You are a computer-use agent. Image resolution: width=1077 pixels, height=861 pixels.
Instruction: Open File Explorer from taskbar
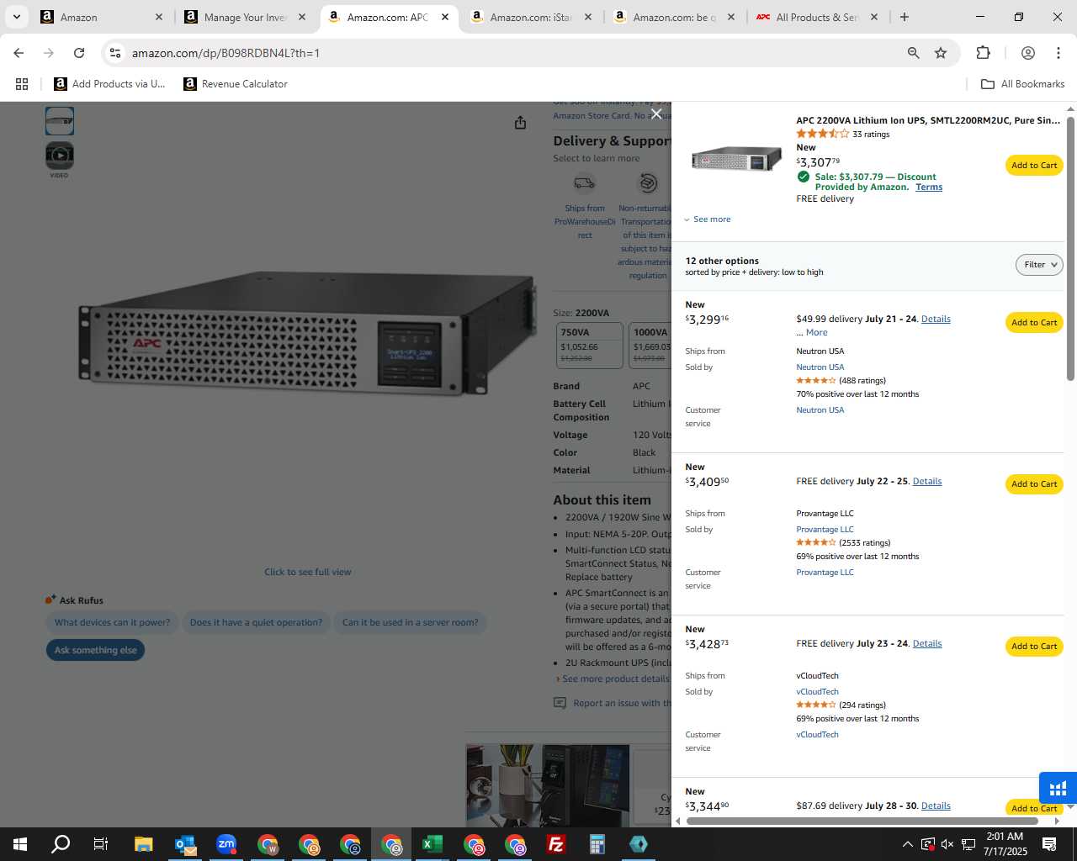[x=143, y=844]
